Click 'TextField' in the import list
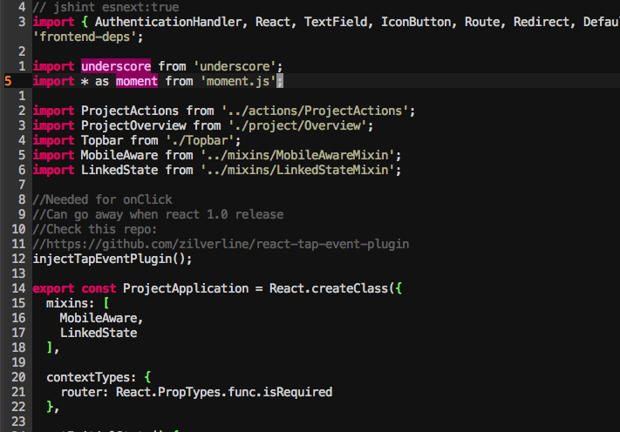Screen dimensions: 620x432 tap(336, 22)
